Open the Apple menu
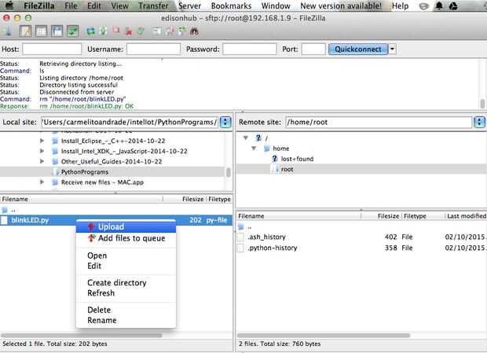The image size is (487, 353). pyautogui.click(x=9, y=6)
